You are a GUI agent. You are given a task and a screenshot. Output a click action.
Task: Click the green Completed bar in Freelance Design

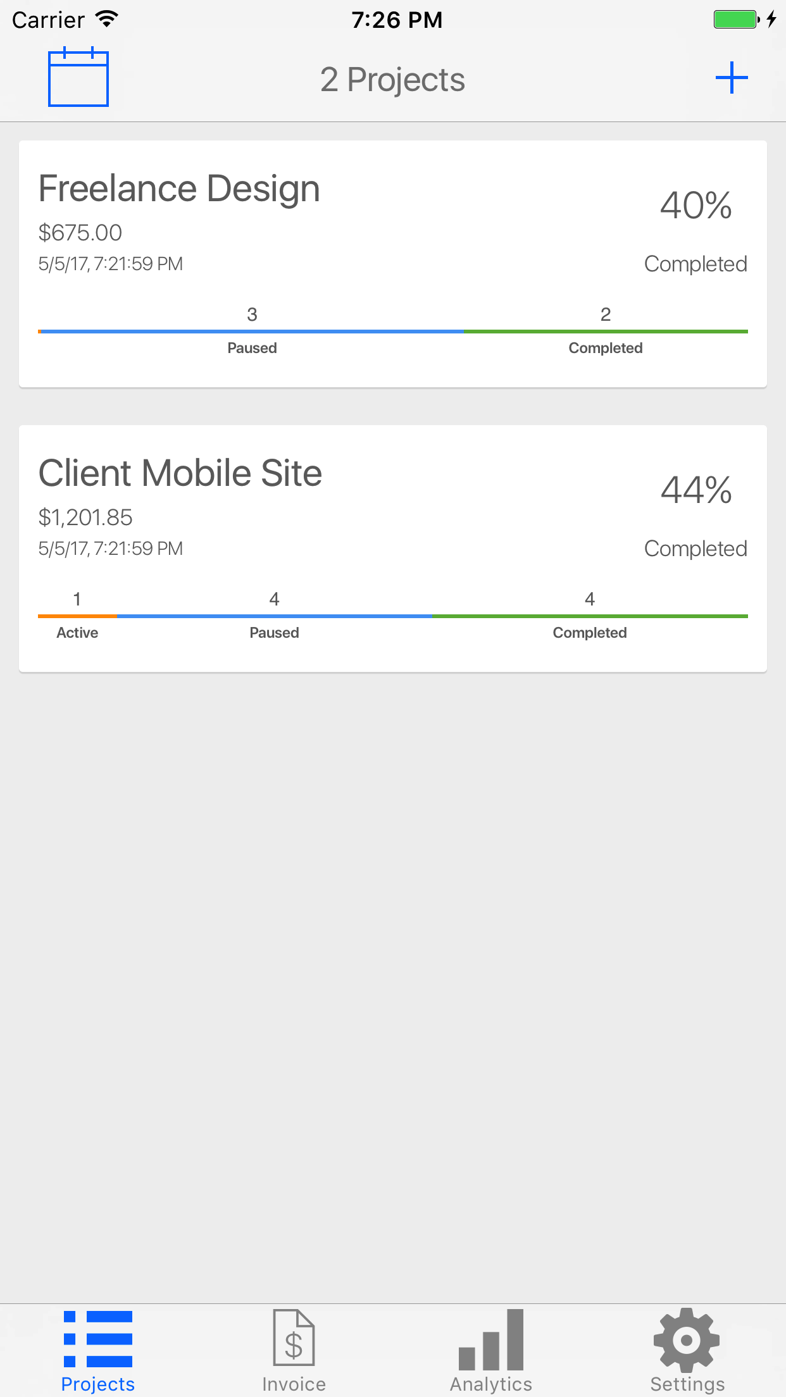pos(606,331)
